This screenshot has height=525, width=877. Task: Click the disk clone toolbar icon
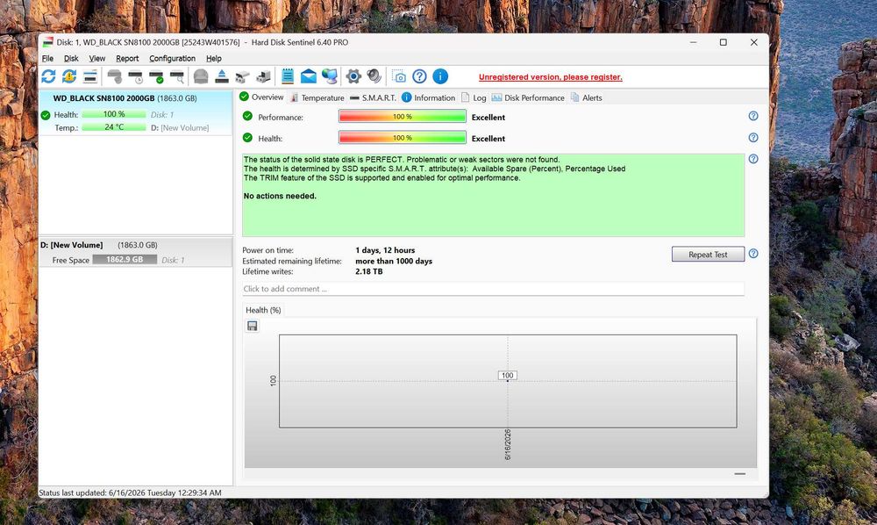coord(263,76)
